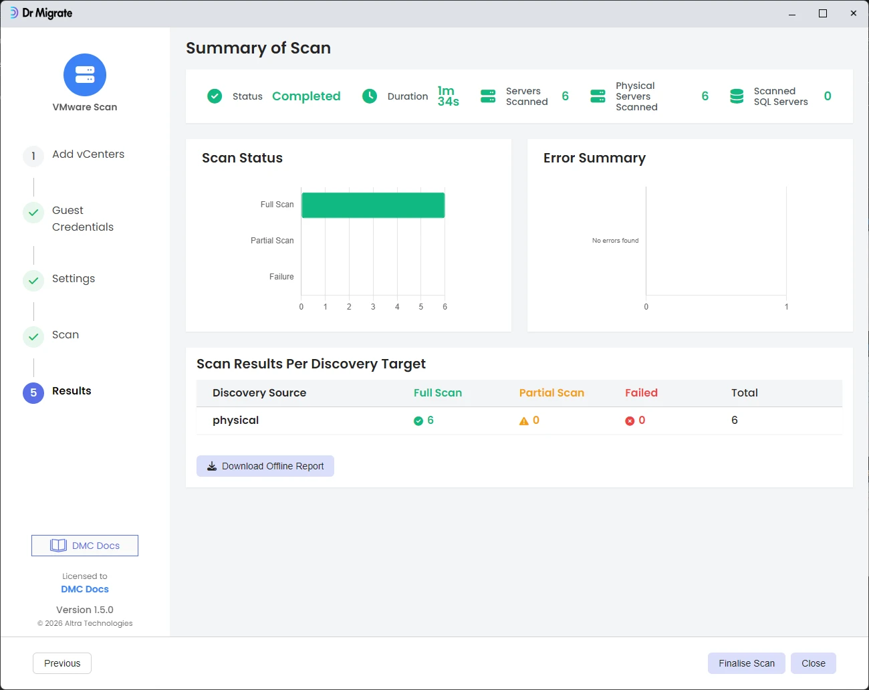The height and width of the screenshot is (690, 869).
Task: Click the green Full Scan bar in chart
Action: (373, 205)
